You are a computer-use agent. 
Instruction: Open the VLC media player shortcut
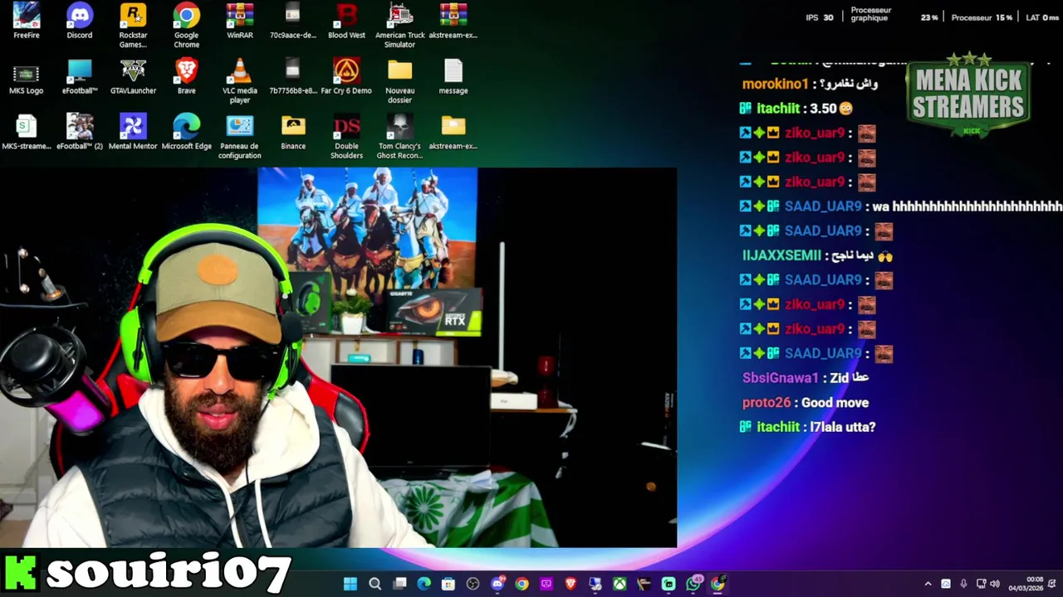pos(240,81)
